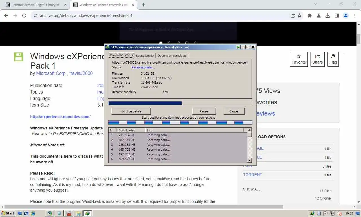Open the experience.noncities.com link

(60, 117)
